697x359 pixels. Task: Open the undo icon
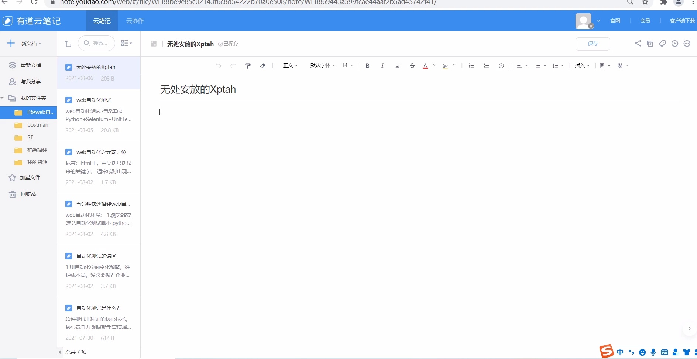point(218,65)
